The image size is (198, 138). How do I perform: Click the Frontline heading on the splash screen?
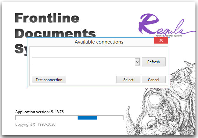click(x=47, y=18)
